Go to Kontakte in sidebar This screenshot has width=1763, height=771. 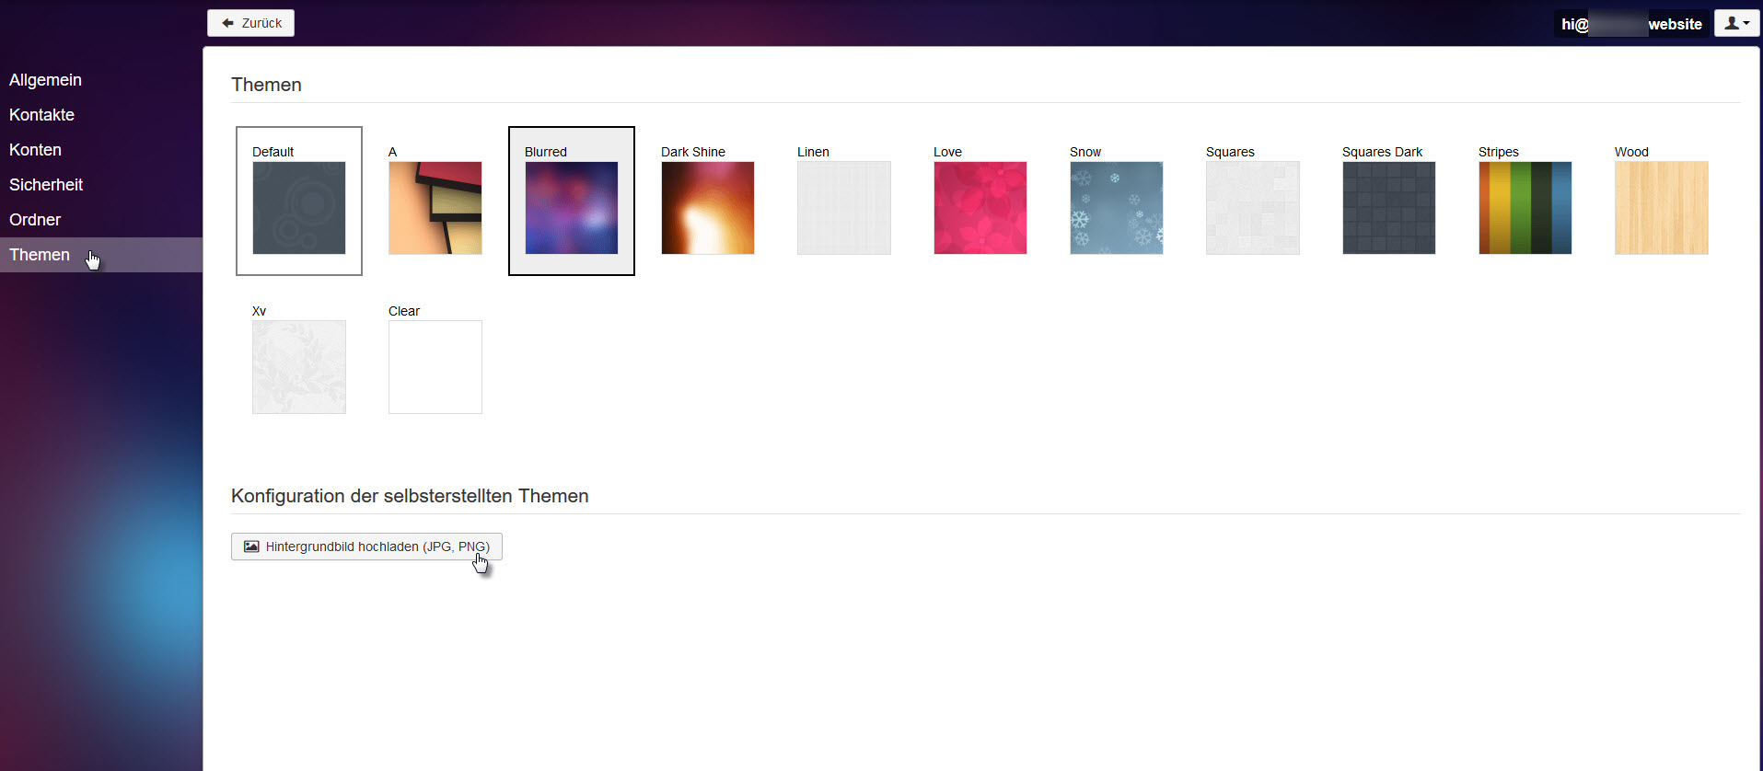click(41, 115)
